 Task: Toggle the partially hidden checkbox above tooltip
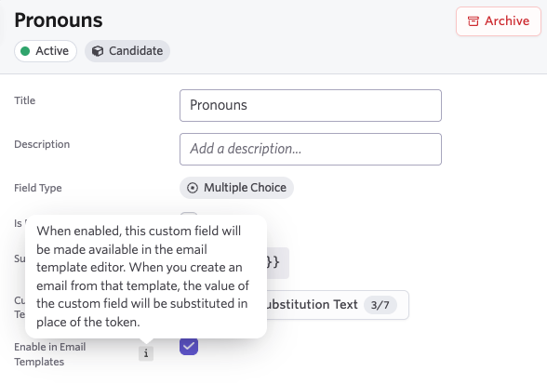pyautogui.click(x=189, y=214)
